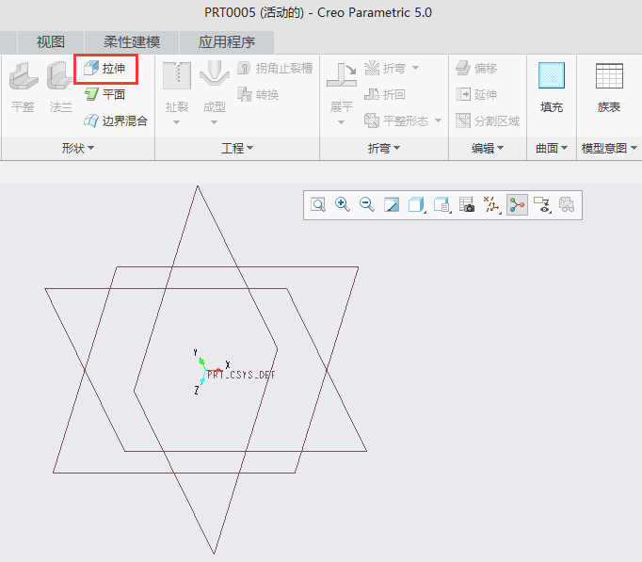
Task: Click the Zoom Out magnifier icon
Action: (x=367, y=204)
